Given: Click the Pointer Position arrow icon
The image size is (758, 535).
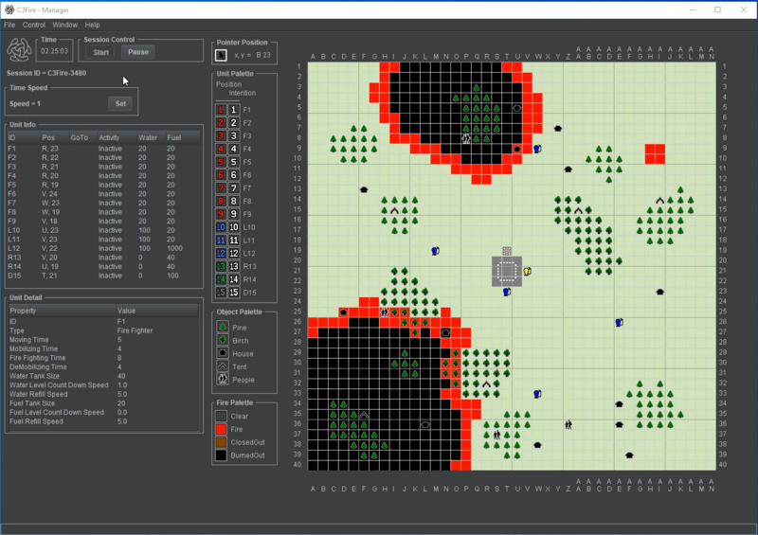Looking at the screenshot, I should pyautogui.click(x=222, y=56).
